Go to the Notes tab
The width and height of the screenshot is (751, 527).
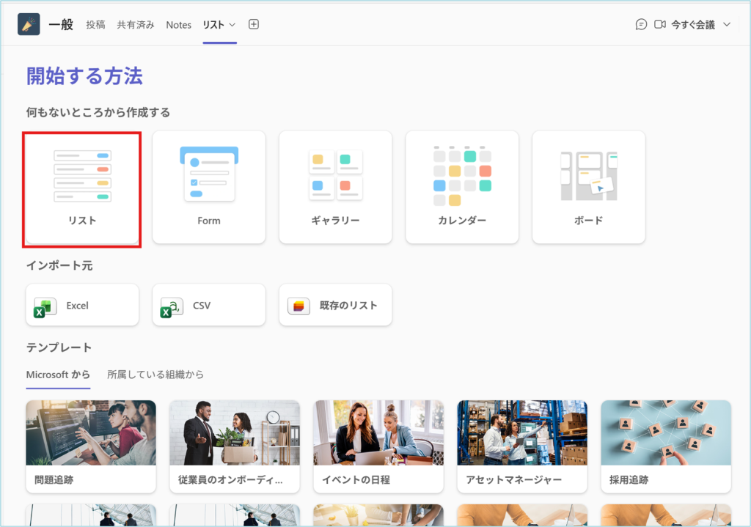(178, 25)
